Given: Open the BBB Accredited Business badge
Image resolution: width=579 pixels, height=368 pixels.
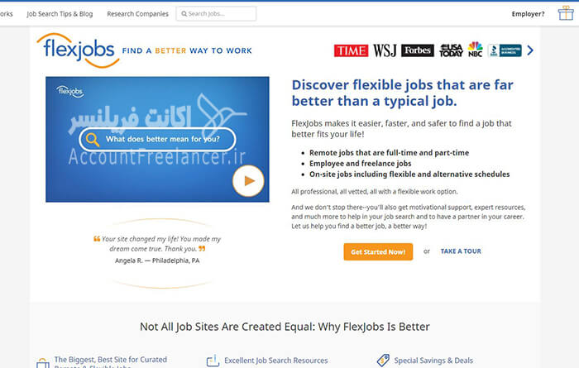Looking at the screenshot, I should tap(505, 50).
